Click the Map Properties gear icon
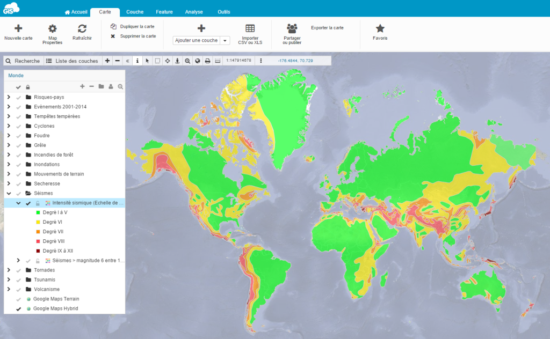This screenshot has height=339, width=550. (52, 29)
